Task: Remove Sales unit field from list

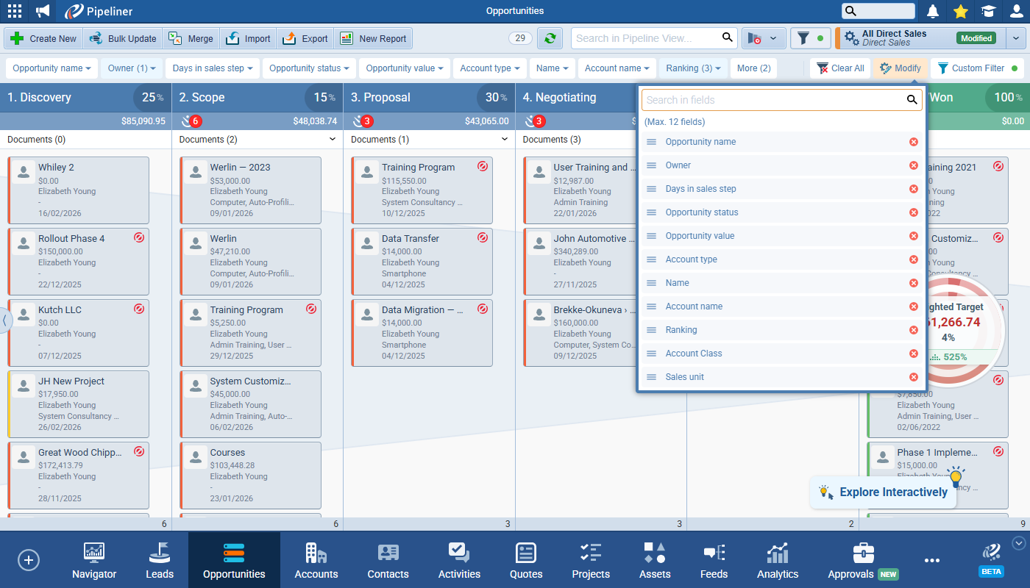Action: click(x=914, y=377)
